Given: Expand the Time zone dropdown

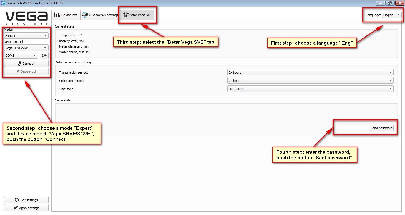Looking at the screenshot, I should pos(310,89).
